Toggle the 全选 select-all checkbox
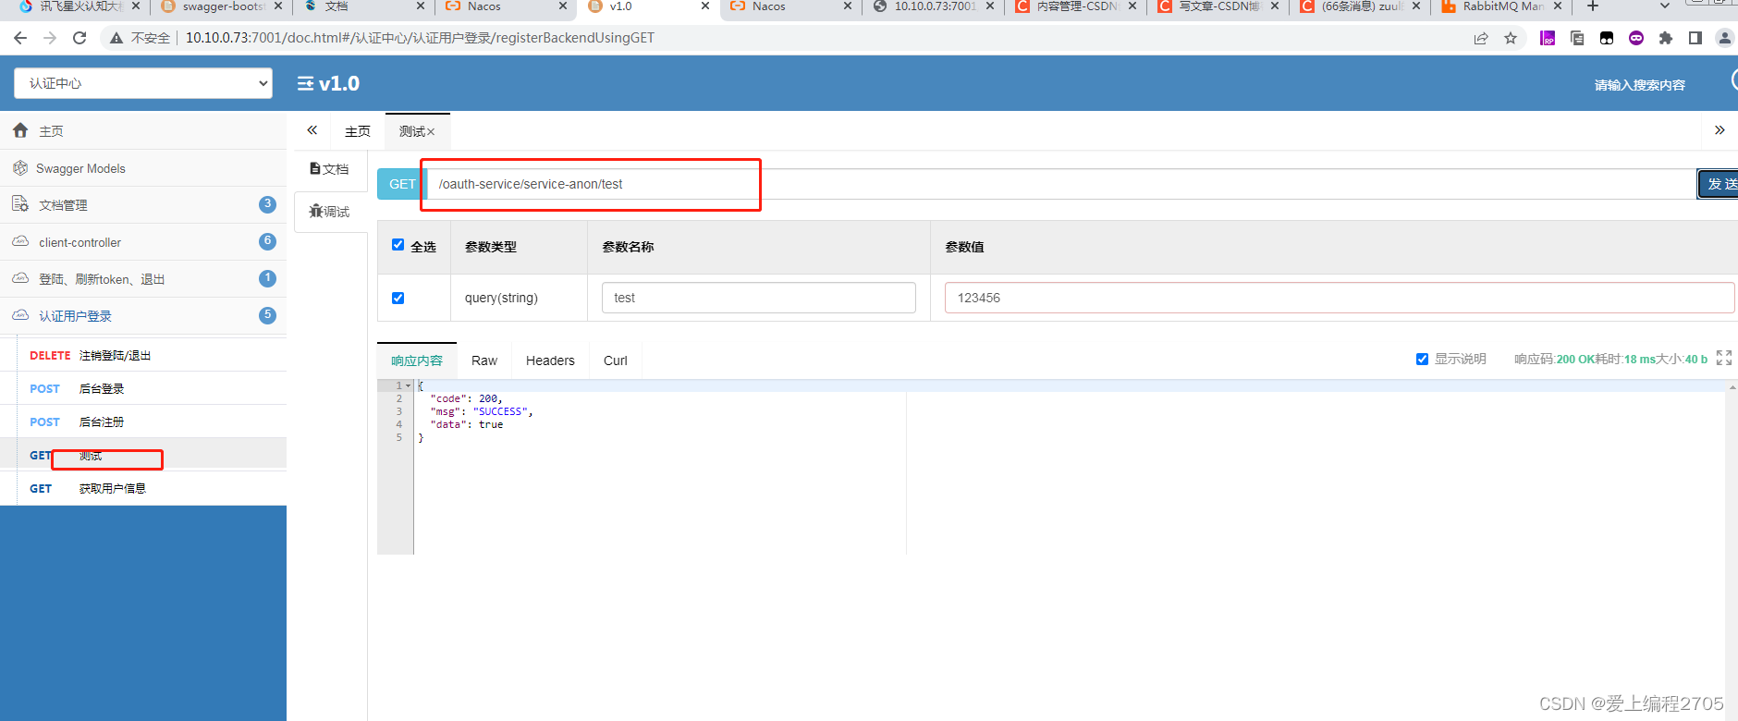 coord(398,245)
